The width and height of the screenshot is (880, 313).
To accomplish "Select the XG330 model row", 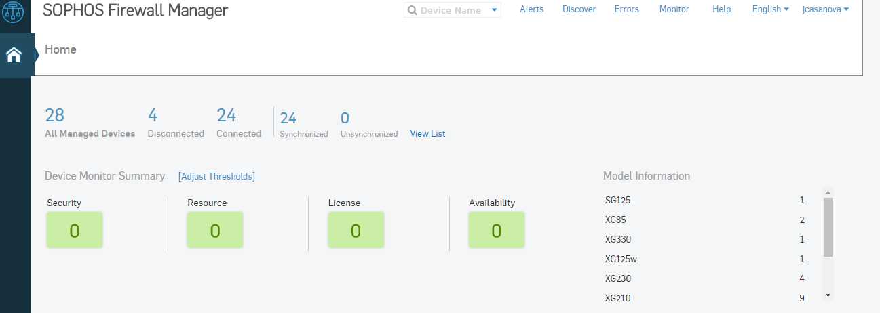I will tap(704, 240).
